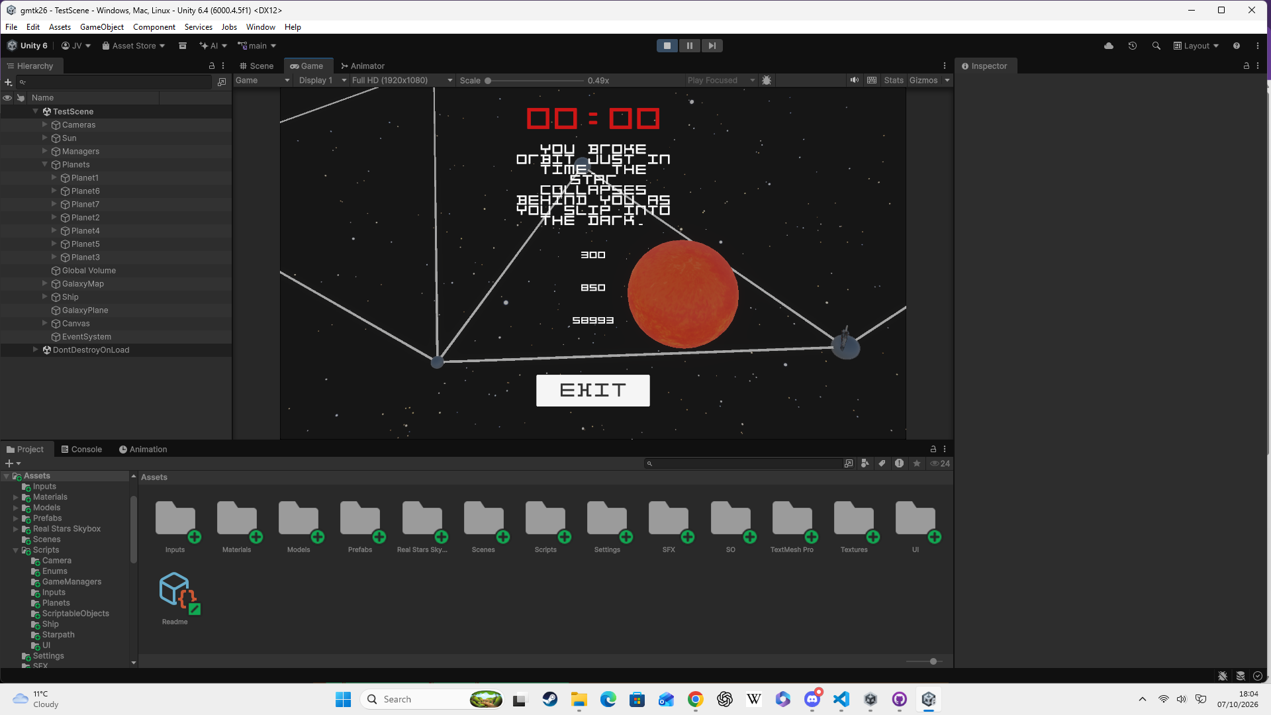This screenshot has height=715, width=1271.
Task: Mute audio in the Game view
Action: pos(855,80)
